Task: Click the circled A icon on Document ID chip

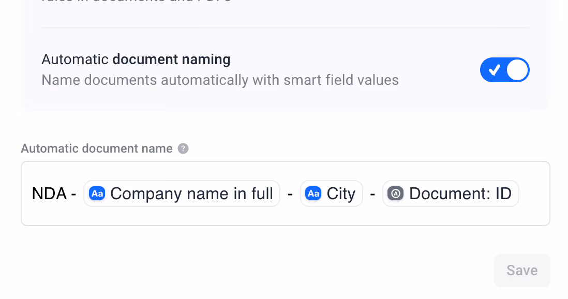Action: pyautogui.click(x=396, y=193)
